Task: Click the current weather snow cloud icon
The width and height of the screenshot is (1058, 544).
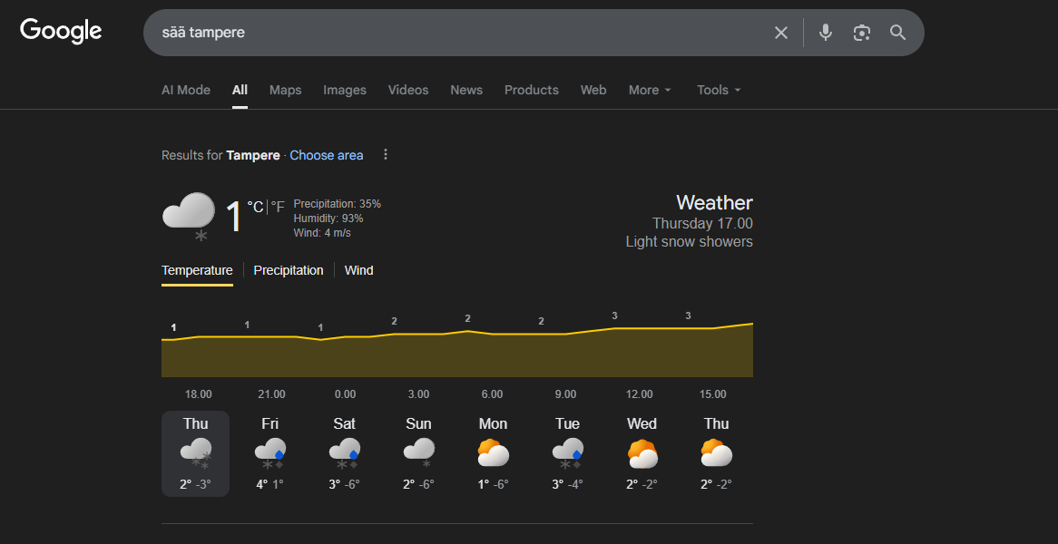Action: (x=188, y=217)
